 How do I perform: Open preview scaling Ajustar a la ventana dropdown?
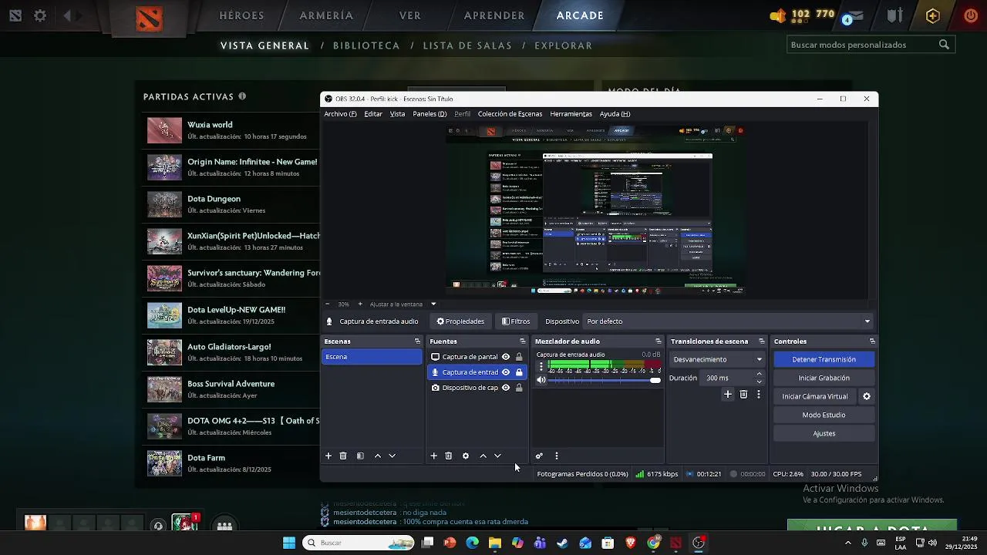(403, 304)
